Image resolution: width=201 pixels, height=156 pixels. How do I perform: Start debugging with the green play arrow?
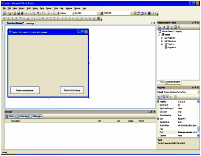click(x=58, y=13)
